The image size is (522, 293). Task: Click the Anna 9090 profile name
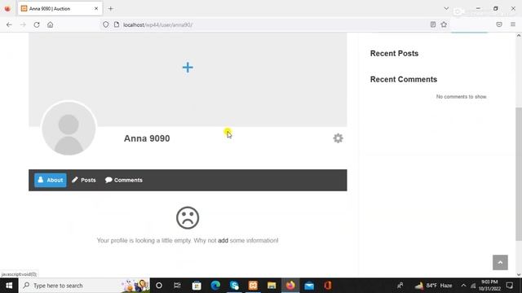[147, 138]
